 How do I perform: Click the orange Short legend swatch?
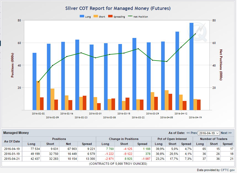tap(96, 17)
